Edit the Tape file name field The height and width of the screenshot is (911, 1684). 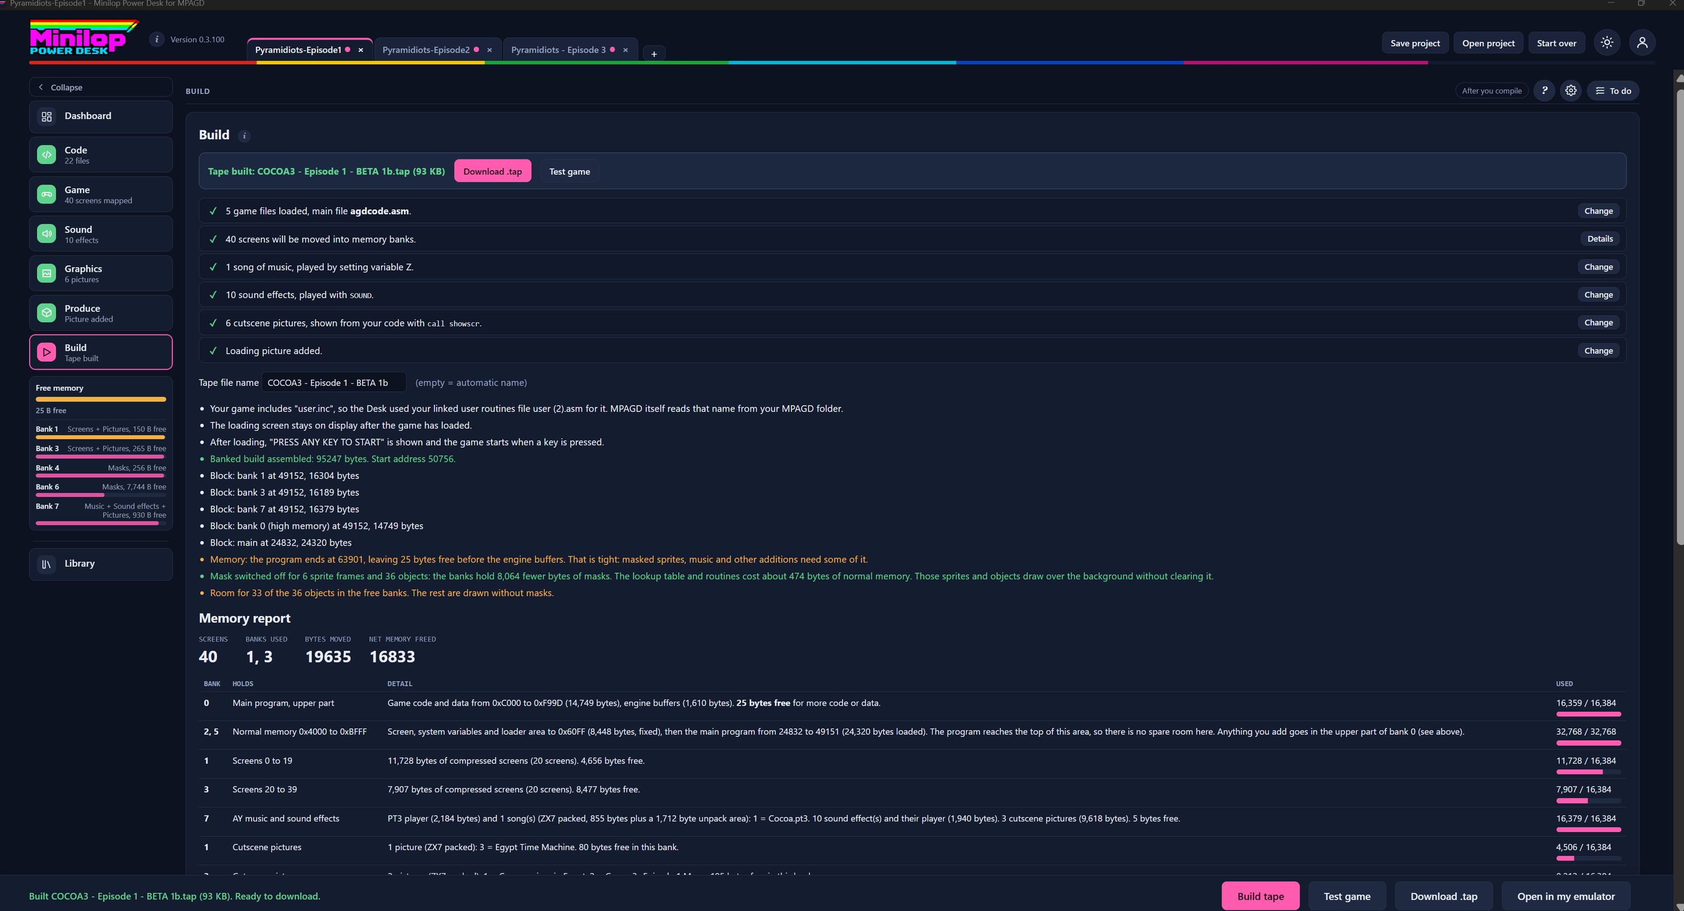333,383
